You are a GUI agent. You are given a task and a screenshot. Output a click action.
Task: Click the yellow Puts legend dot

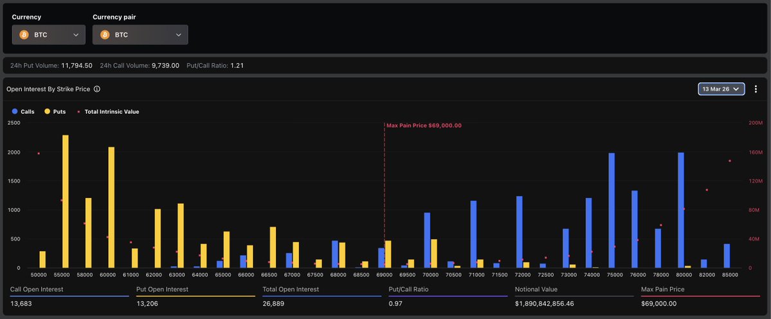(x=47, y=112)
